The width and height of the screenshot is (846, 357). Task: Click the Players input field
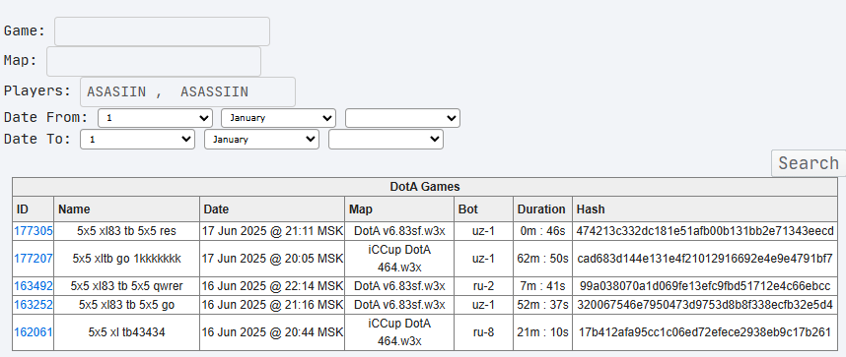tap(187, 91)
